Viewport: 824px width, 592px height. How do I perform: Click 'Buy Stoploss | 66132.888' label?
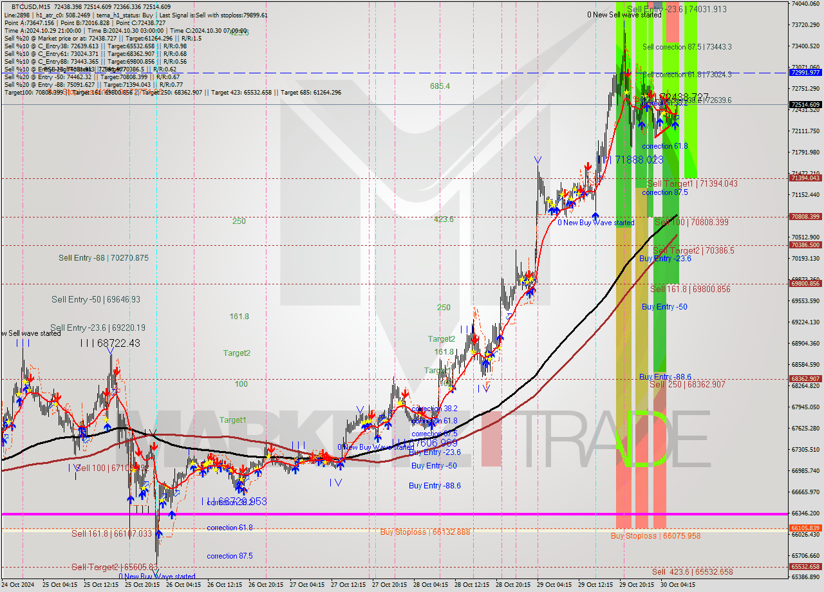click(x=425, y=532)
